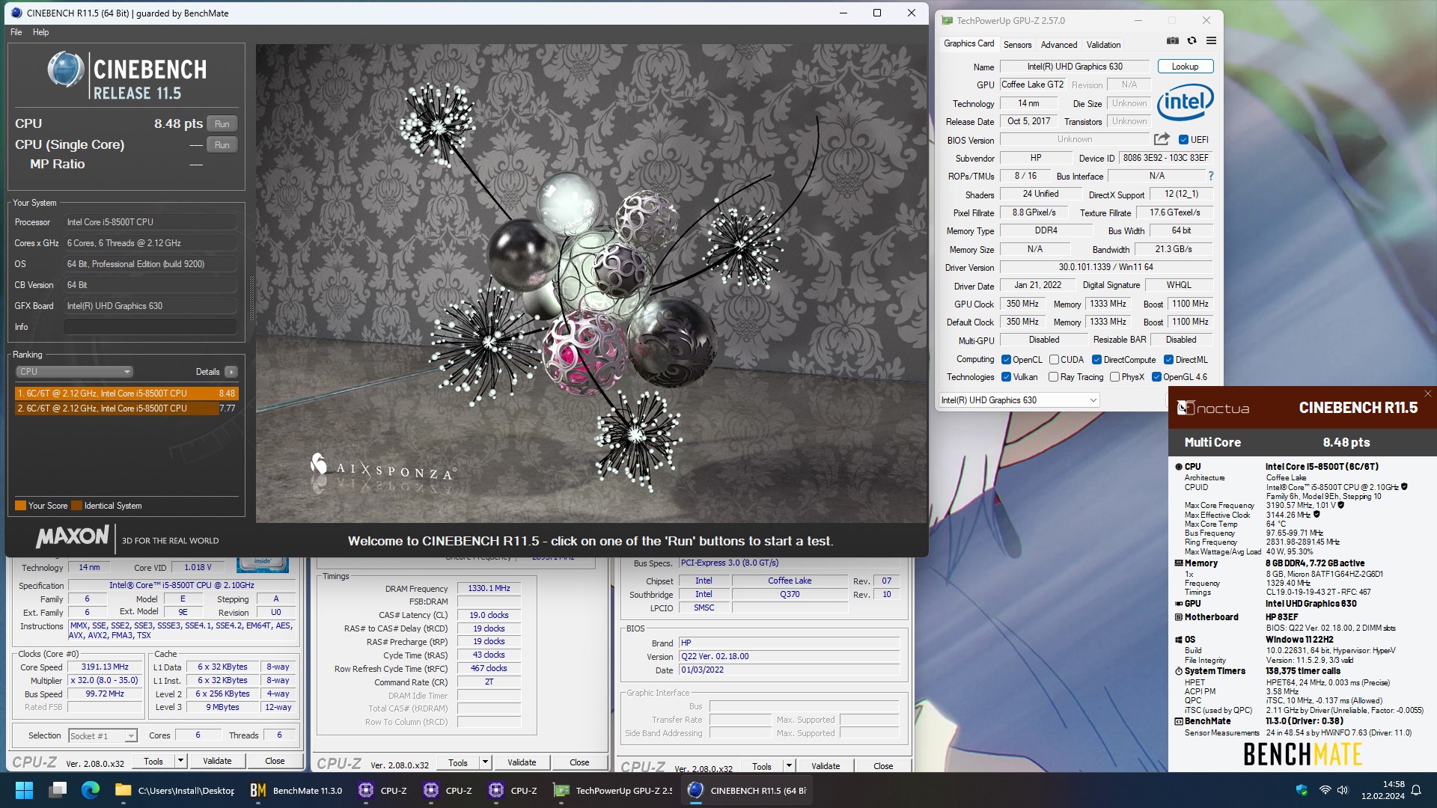Switch to third CPU-Z taskbar item
1437x808 pixels.
click(513, 790)
